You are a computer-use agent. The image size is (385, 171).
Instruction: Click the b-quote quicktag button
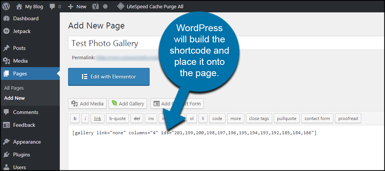click(x=118, y=118)
